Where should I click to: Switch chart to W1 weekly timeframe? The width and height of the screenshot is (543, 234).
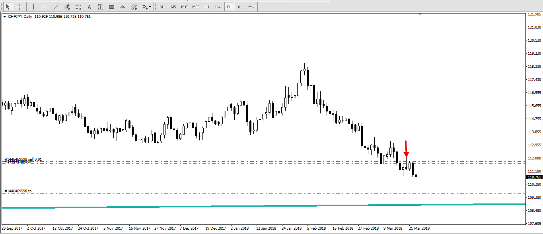(241, 7)
